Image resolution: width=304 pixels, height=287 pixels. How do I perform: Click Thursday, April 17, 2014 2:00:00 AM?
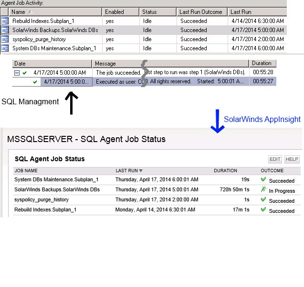(157, 199)
